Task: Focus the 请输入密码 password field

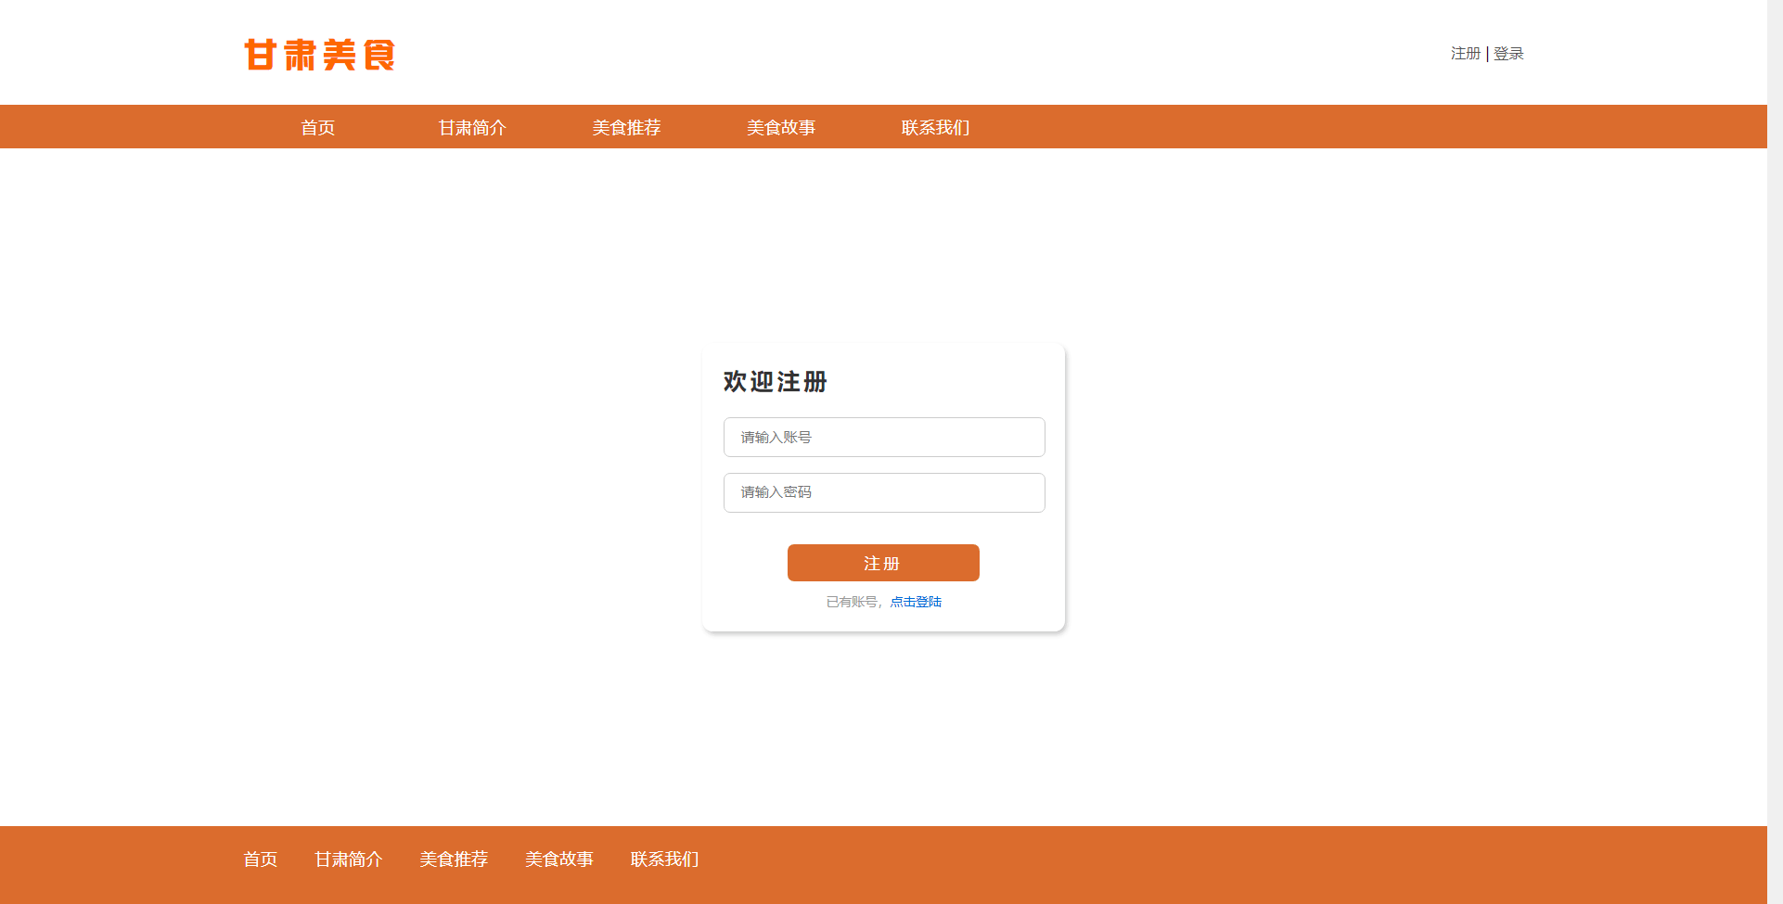Action: coord(884,492)
